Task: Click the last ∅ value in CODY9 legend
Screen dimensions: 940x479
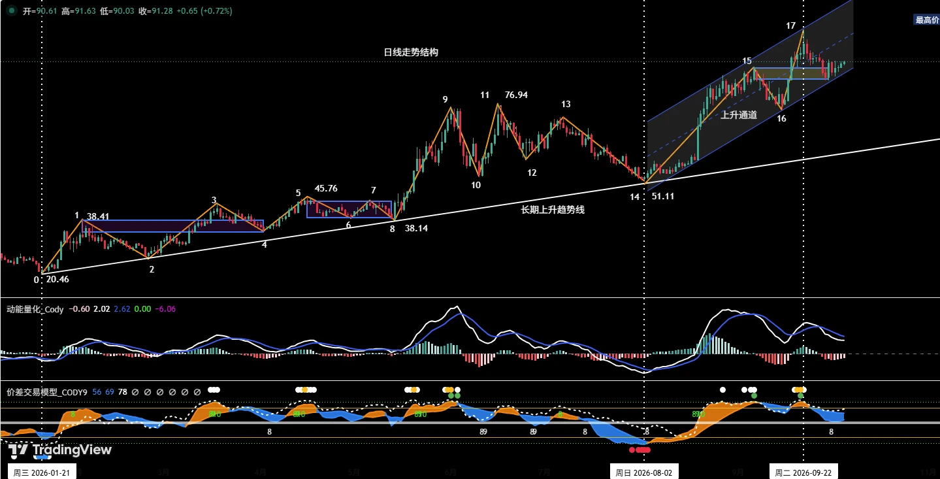Action: coord(197,392)
